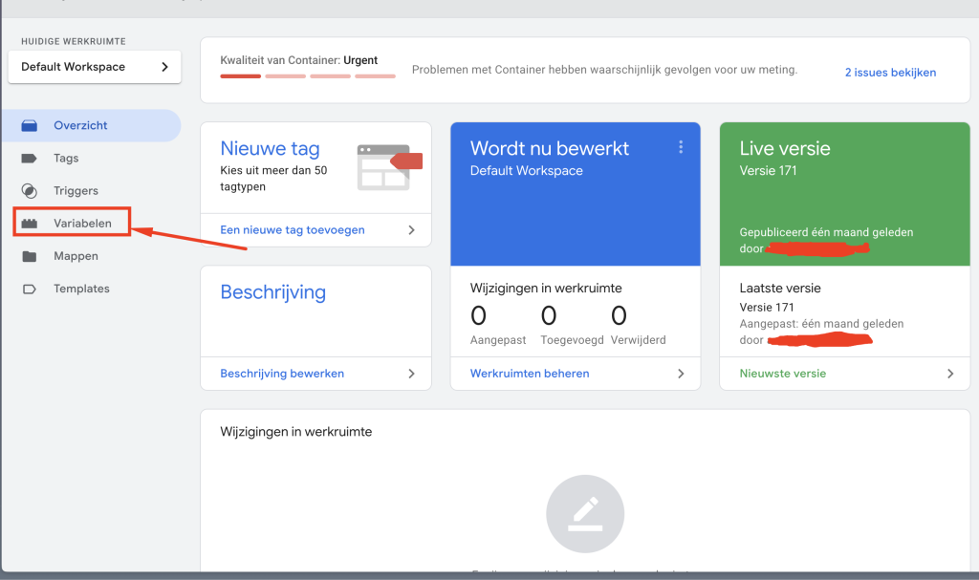Click Werkruimten beheren link
Screen dimensions: 979x580
coord(530,374)
